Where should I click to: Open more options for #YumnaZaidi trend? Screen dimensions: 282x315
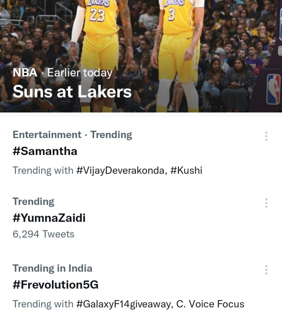[266, 203]
